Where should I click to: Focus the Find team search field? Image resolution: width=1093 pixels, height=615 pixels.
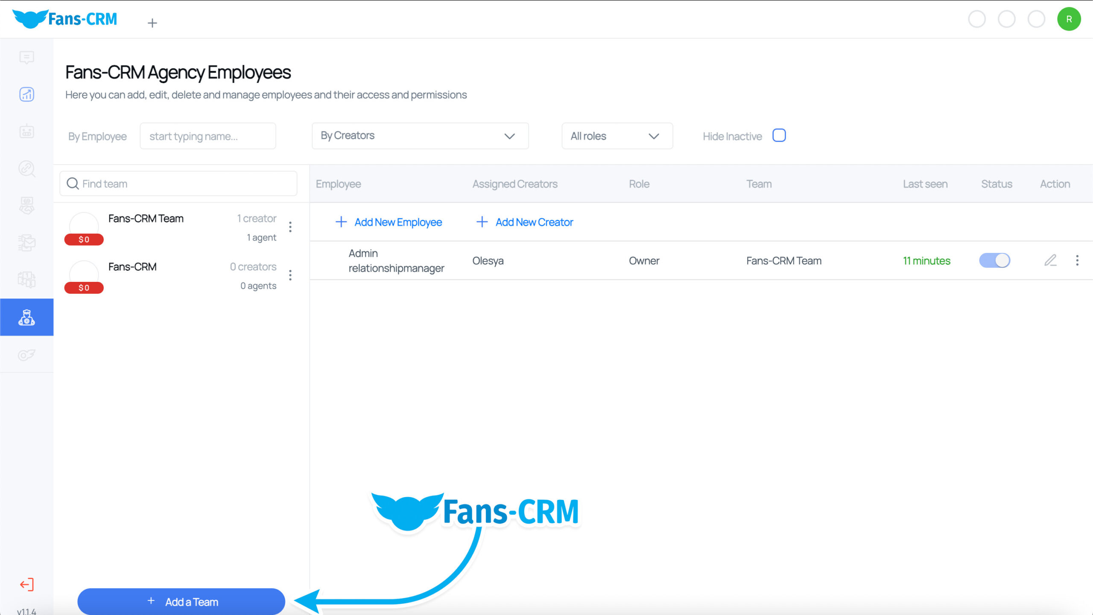pos(178,183)
